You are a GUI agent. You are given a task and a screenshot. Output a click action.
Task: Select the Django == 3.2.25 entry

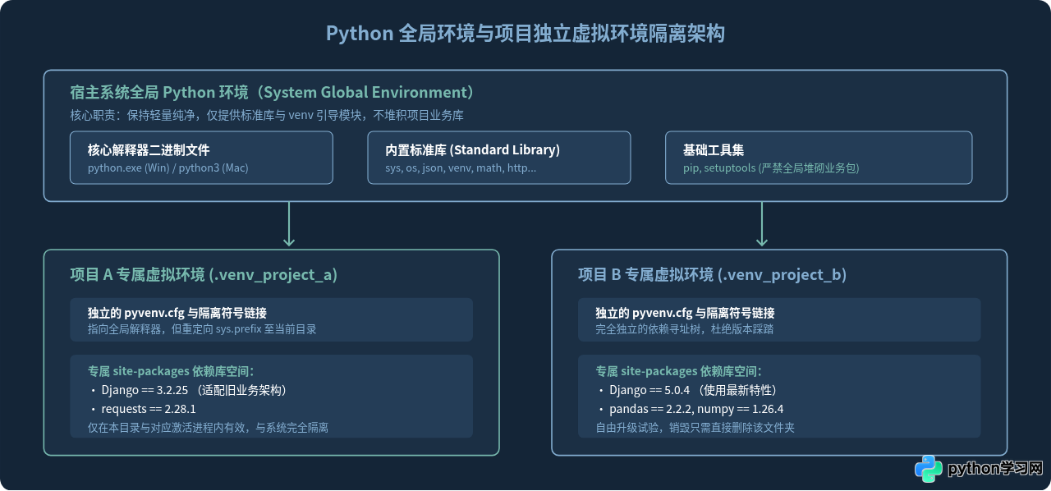pos(190,390)
